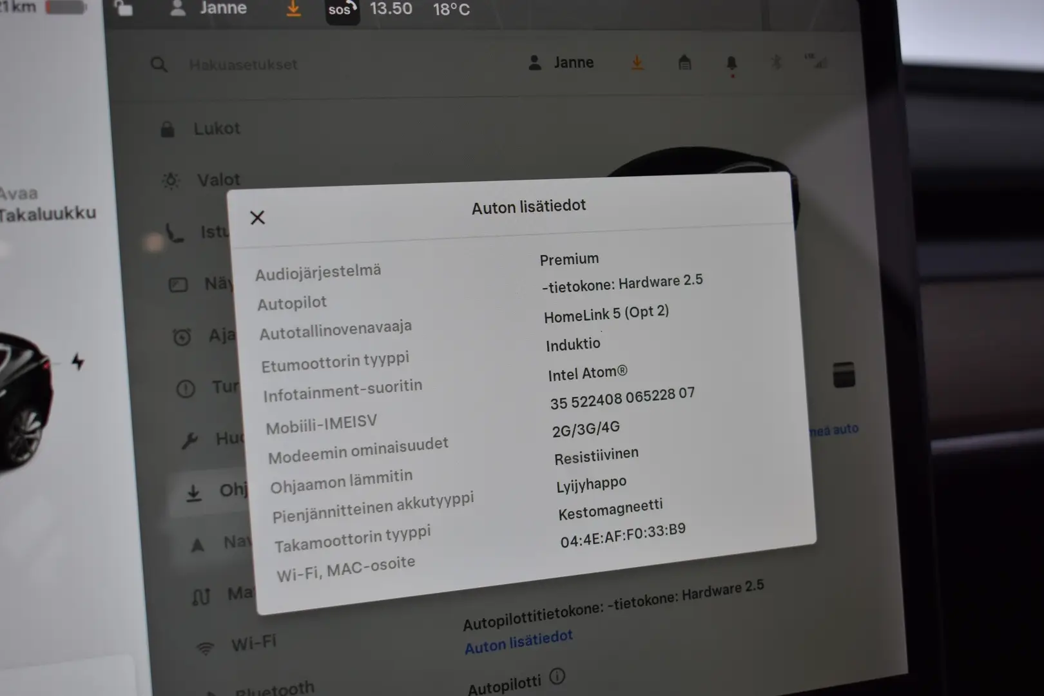
Task: Tap the charging lightning bolt icon
Action: click(x=78, y=362)
